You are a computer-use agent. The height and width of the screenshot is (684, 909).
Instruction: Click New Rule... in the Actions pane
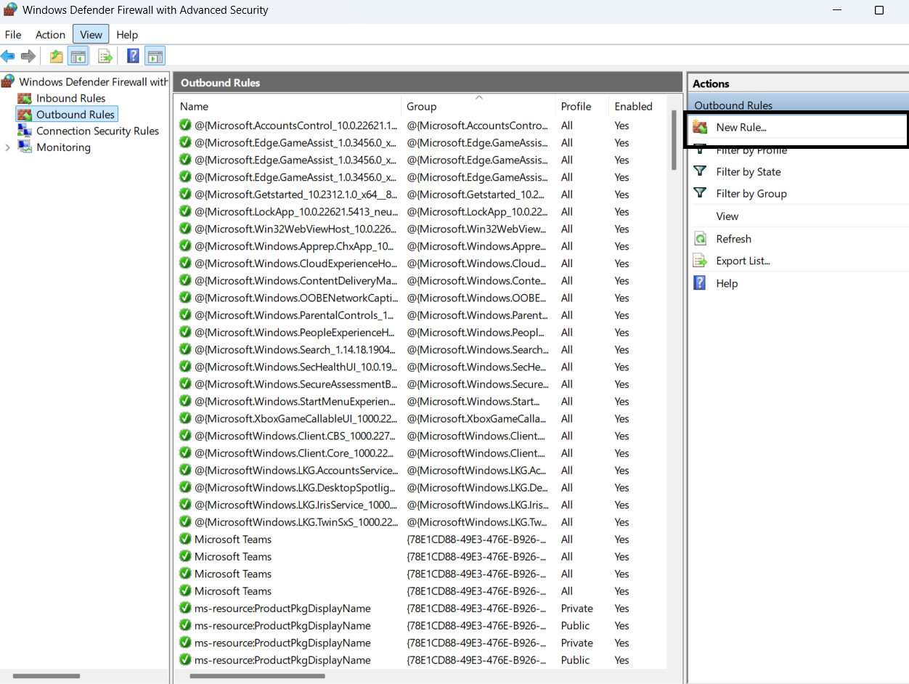click(741, 128)
